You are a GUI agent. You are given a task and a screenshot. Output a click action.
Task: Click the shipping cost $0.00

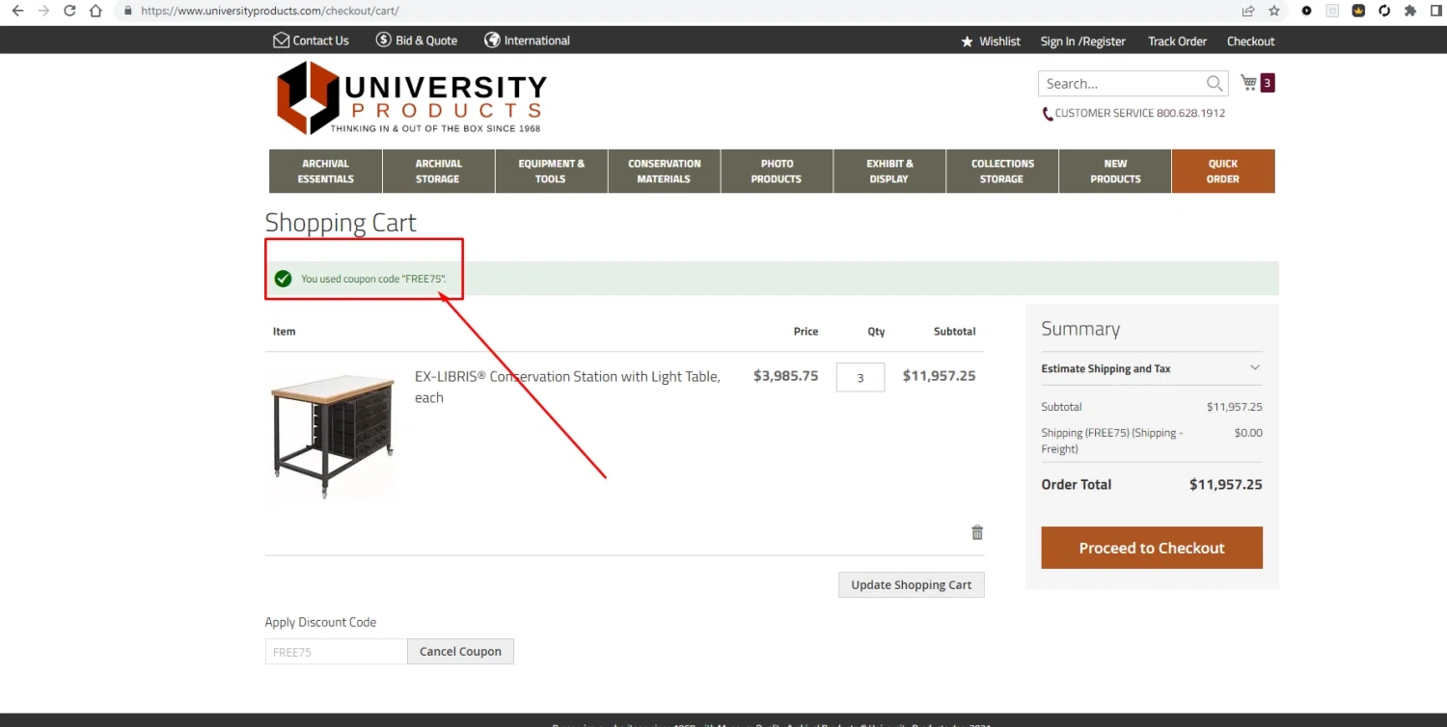click(x=1248, y=433)
